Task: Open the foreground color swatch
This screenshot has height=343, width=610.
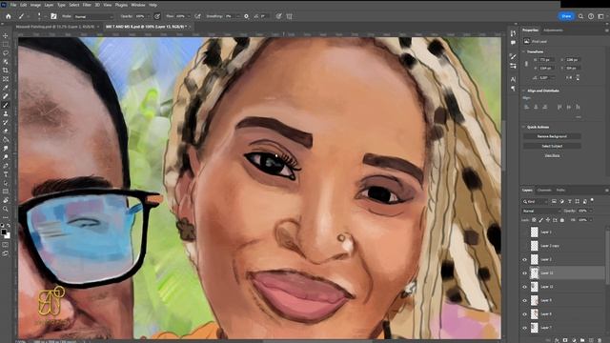Action: [x=4, y=232]
